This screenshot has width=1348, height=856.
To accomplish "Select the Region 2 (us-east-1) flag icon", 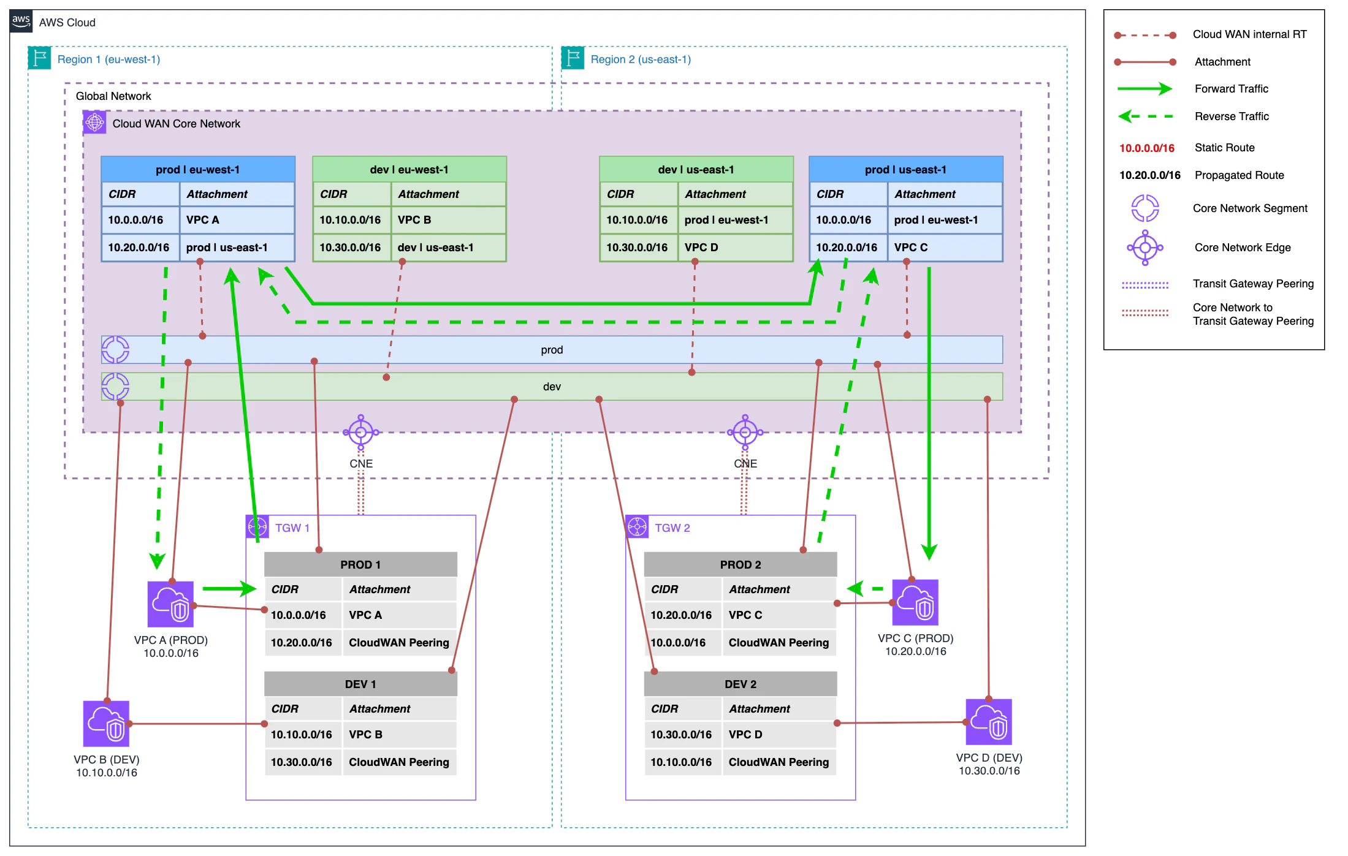I will point(572,58).
